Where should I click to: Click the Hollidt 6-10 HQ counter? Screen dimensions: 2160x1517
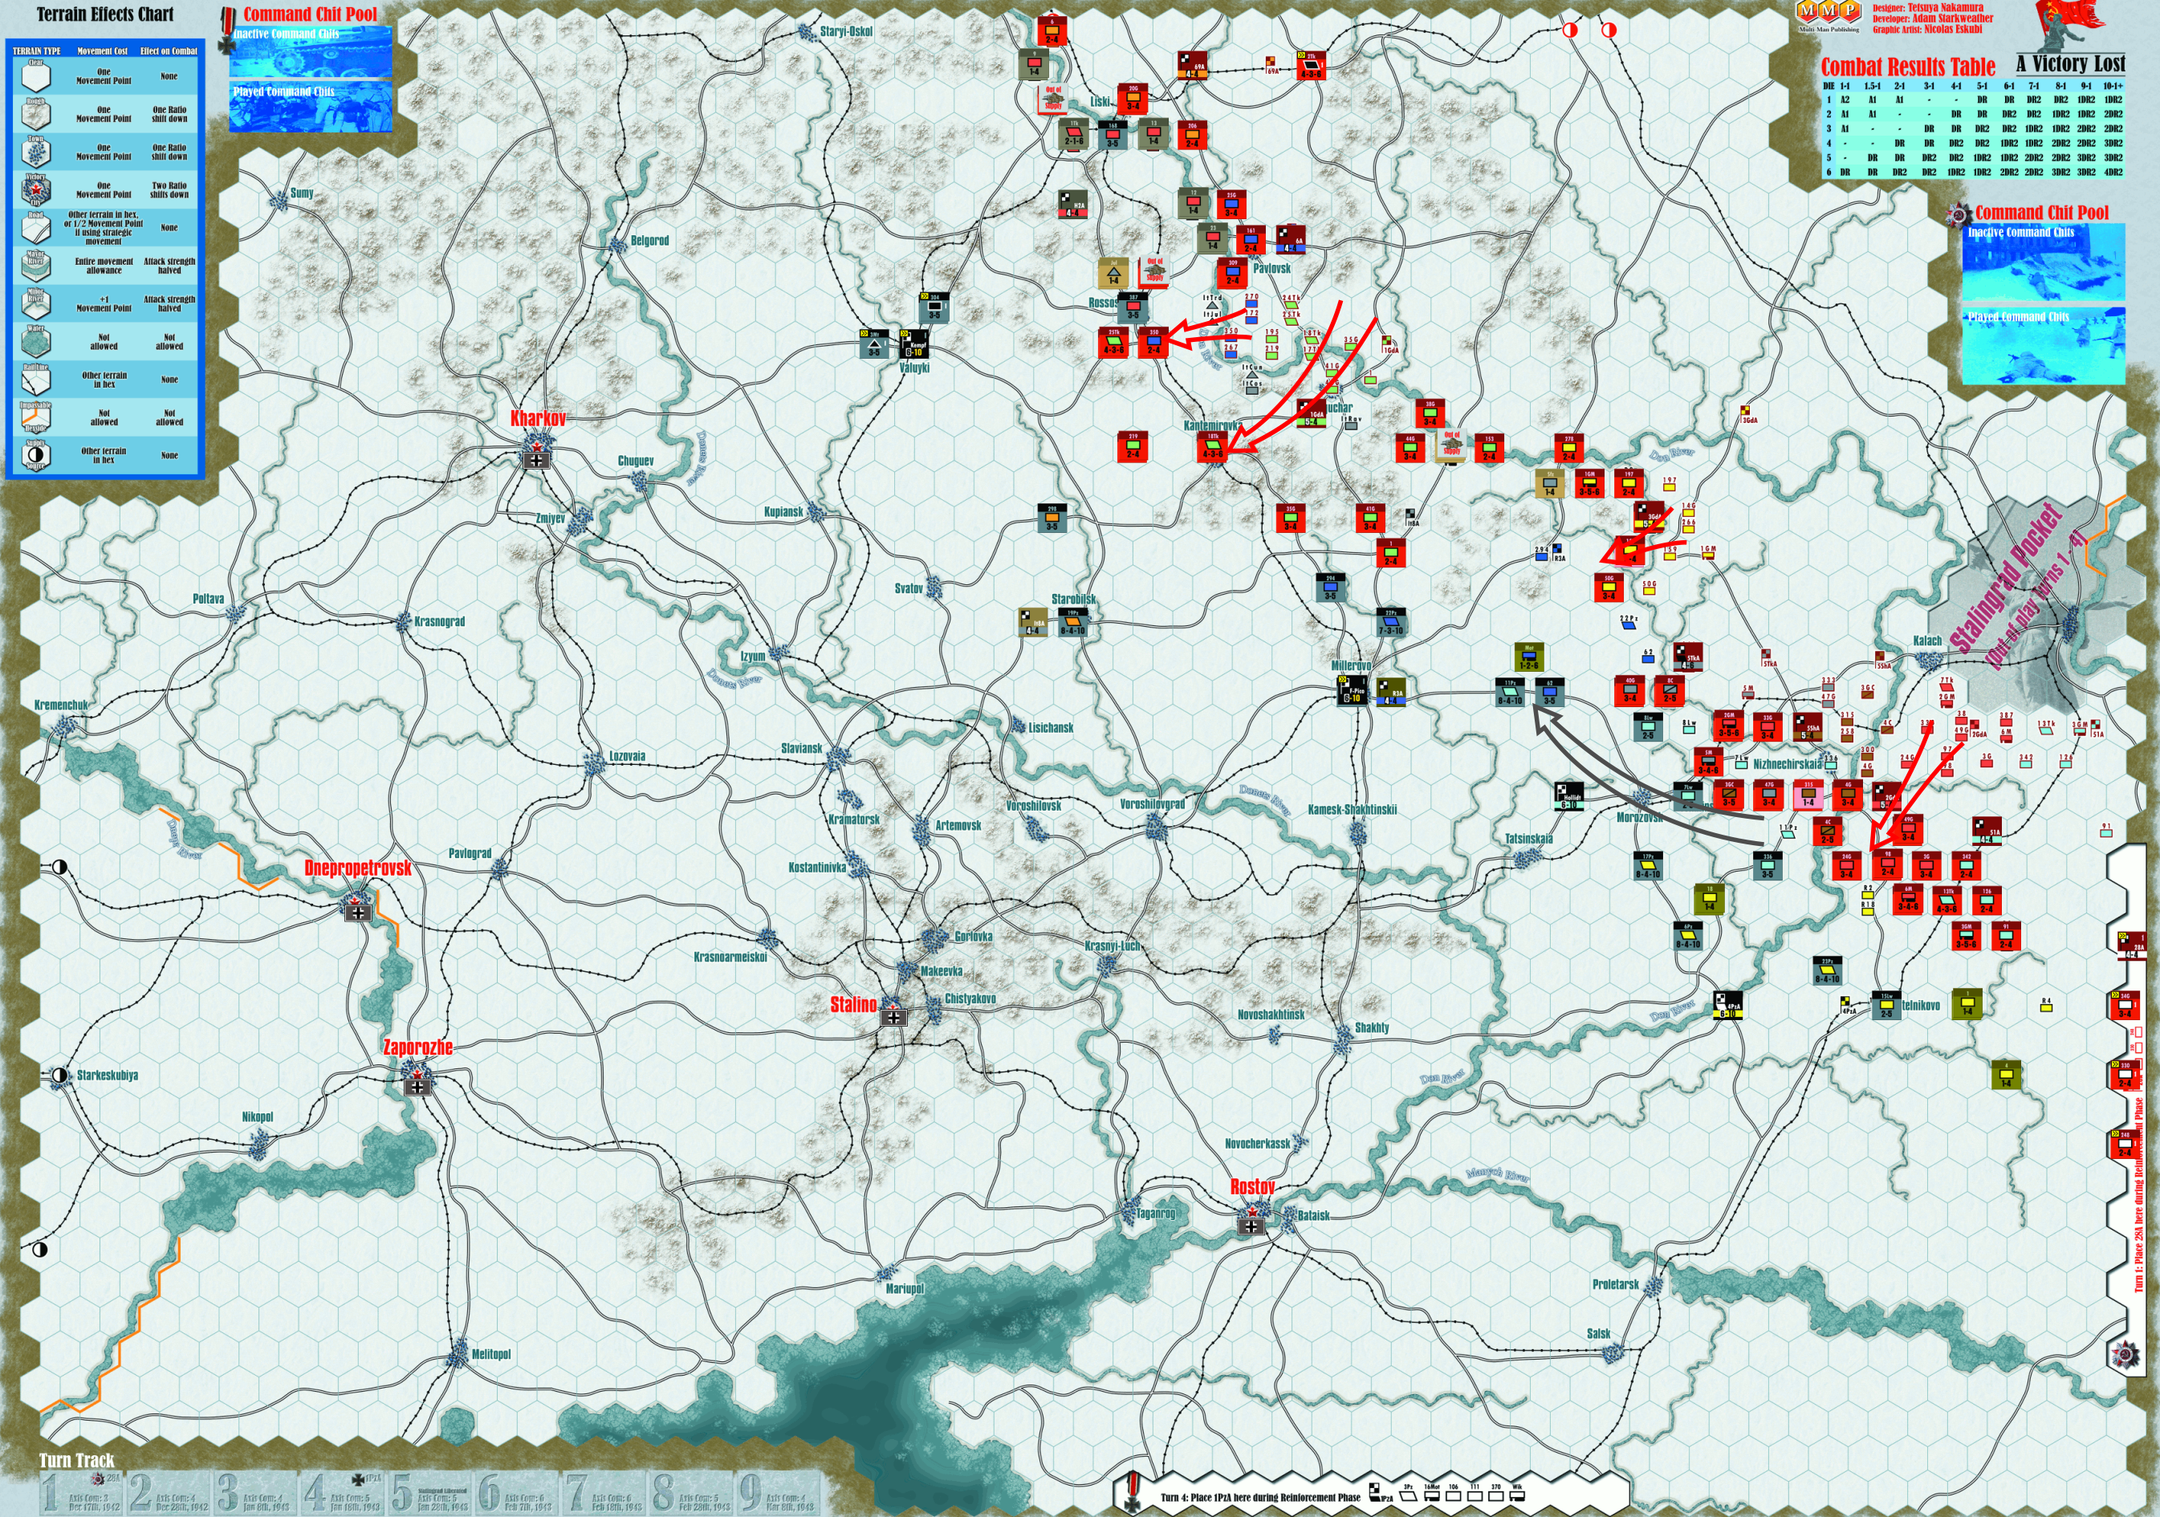1569,798
